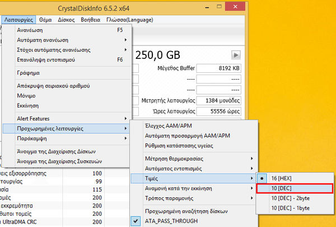This screenshot has width=336, height=227.
Task: Select 10 [DEC] - 2byte format
Action: (x=295, y=198)
